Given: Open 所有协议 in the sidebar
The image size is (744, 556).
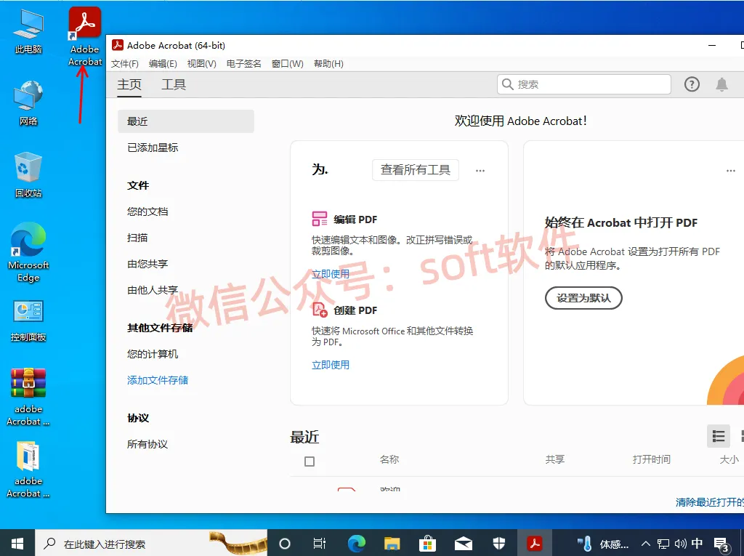Looking at the screenshot, I should [147, 444].
